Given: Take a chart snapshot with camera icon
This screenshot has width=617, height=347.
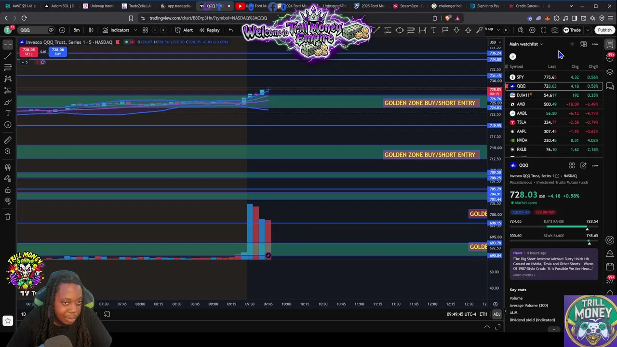Looking at the screenshot, I should pos(555,30).
